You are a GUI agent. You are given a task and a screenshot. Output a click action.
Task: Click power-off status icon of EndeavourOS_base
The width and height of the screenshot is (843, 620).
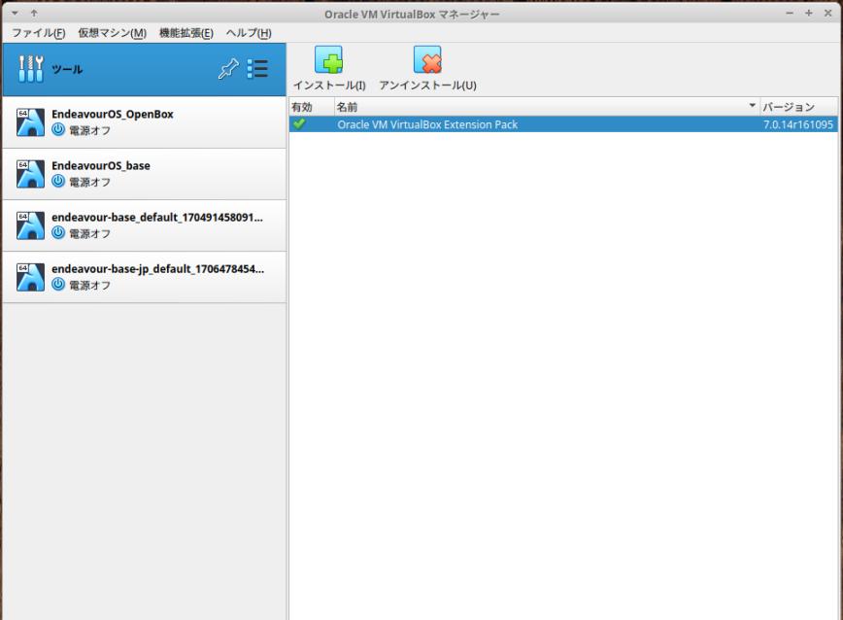[x=58, y=181]
